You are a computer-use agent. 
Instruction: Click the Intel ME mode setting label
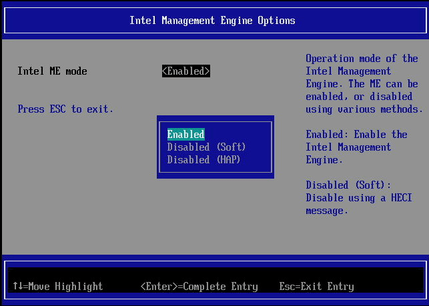[x=52, y=71]
